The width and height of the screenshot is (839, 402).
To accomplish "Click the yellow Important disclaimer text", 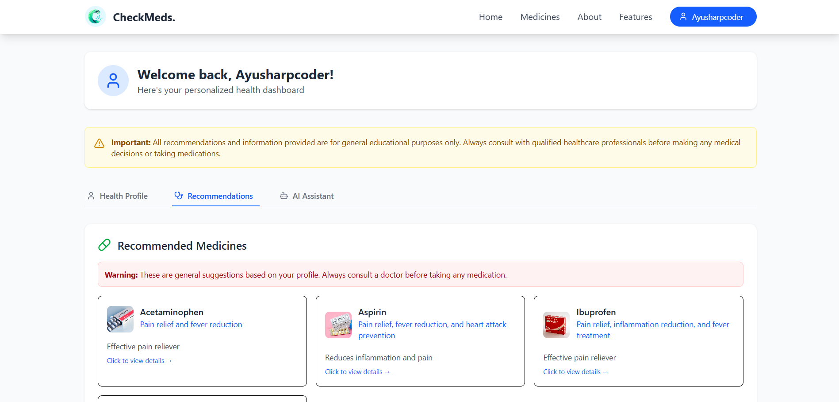I will 425,148.
